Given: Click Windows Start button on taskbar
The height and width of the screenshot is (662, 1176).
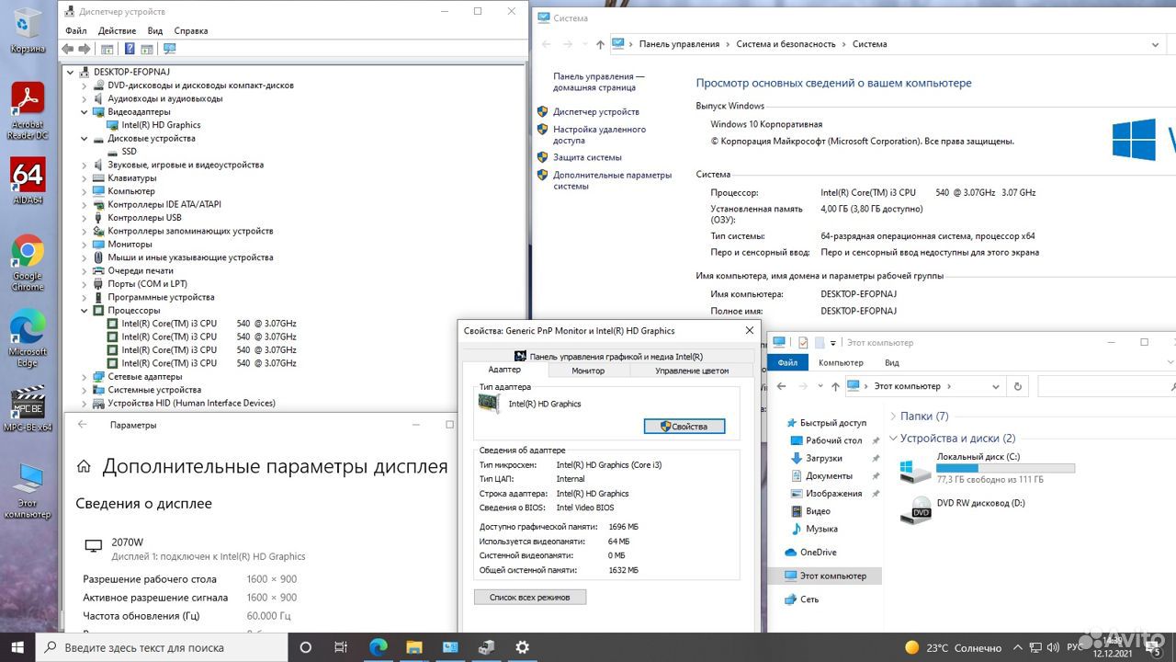Looking at the screenshot, I should (17, 647).
